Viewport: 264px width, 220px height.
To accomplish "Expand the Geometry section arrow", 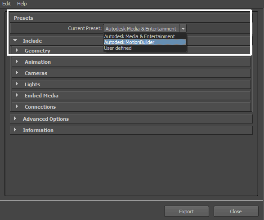I will [17, 50].
